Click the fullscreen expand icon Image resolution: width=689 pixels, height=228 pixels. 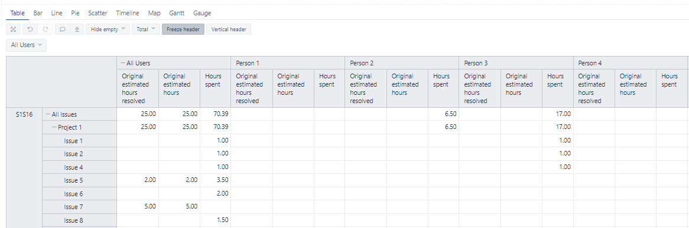click(14, 29)
